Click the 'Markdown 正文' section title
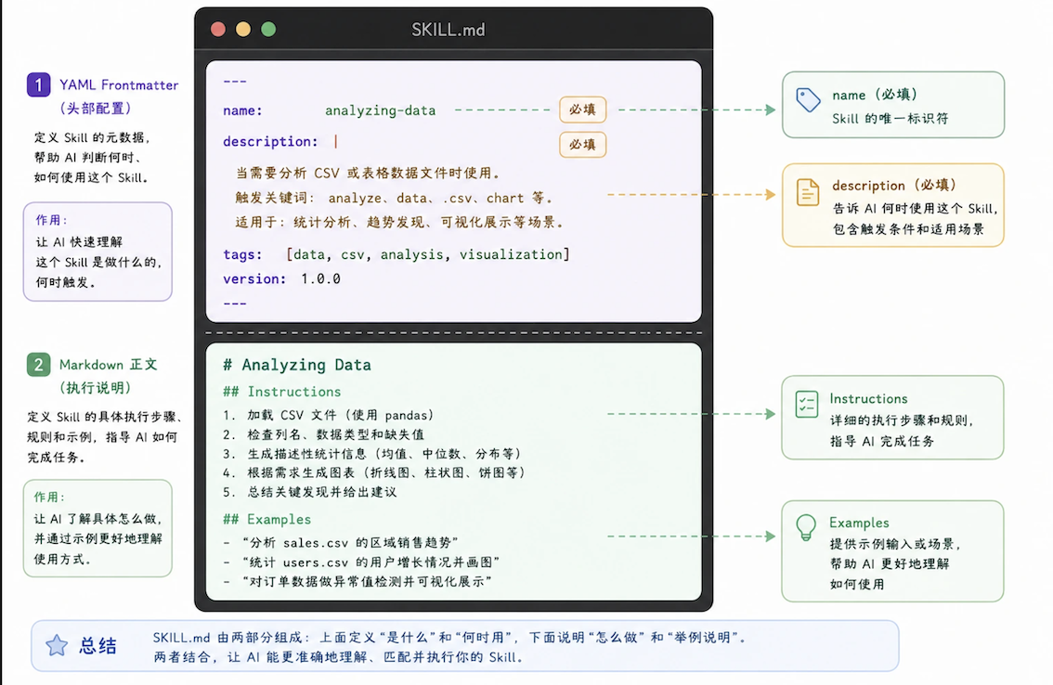 (108, 365)
